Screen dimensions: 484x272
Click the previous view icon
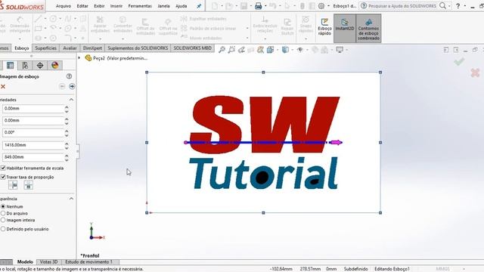pyautogui.click(x=241, y=50)
